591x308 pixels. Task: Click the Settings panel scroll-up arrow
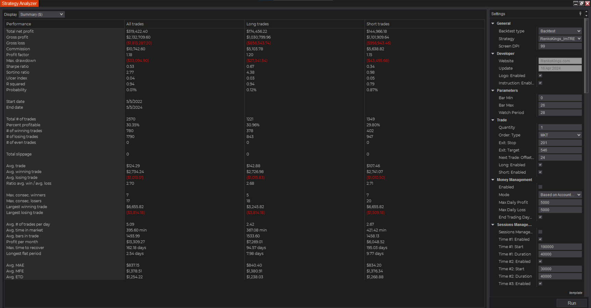point(586,12)
